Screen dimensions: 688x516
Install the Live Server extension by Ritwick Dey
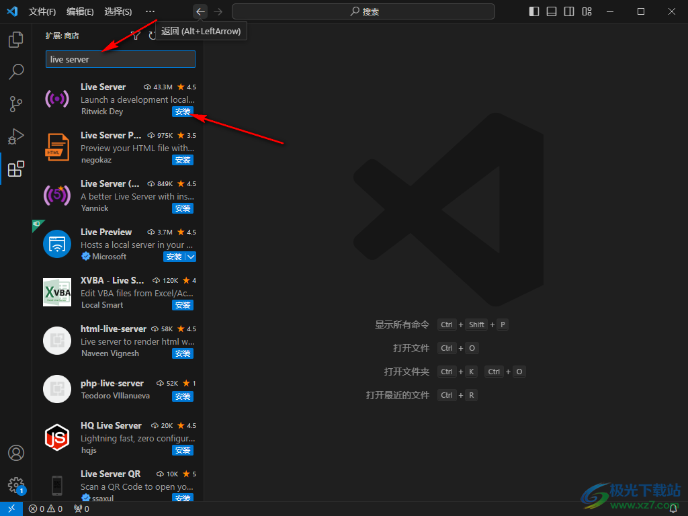point(183,112)
